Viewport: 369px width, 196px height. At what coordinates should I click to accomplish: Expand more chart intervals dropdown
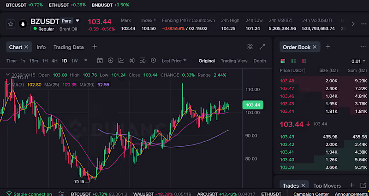pos(86,60)
